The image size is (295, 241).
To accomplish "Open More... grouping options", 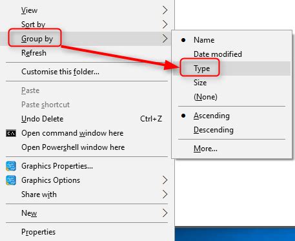I will point(232,149).
